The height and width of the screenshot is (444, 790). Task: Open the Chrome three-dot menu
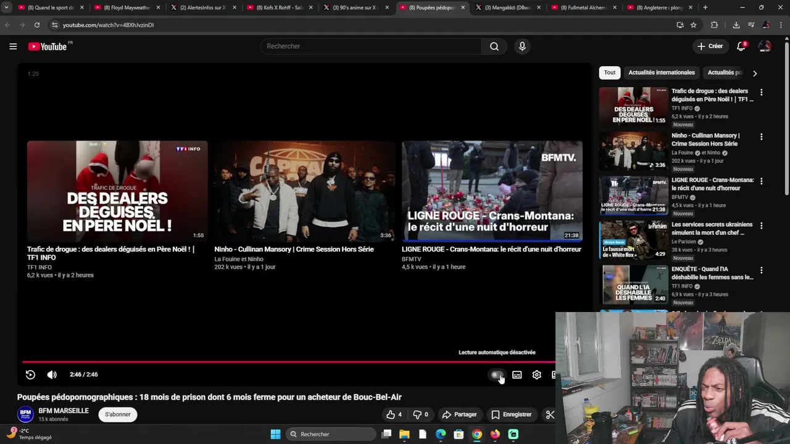coord(782,25)
